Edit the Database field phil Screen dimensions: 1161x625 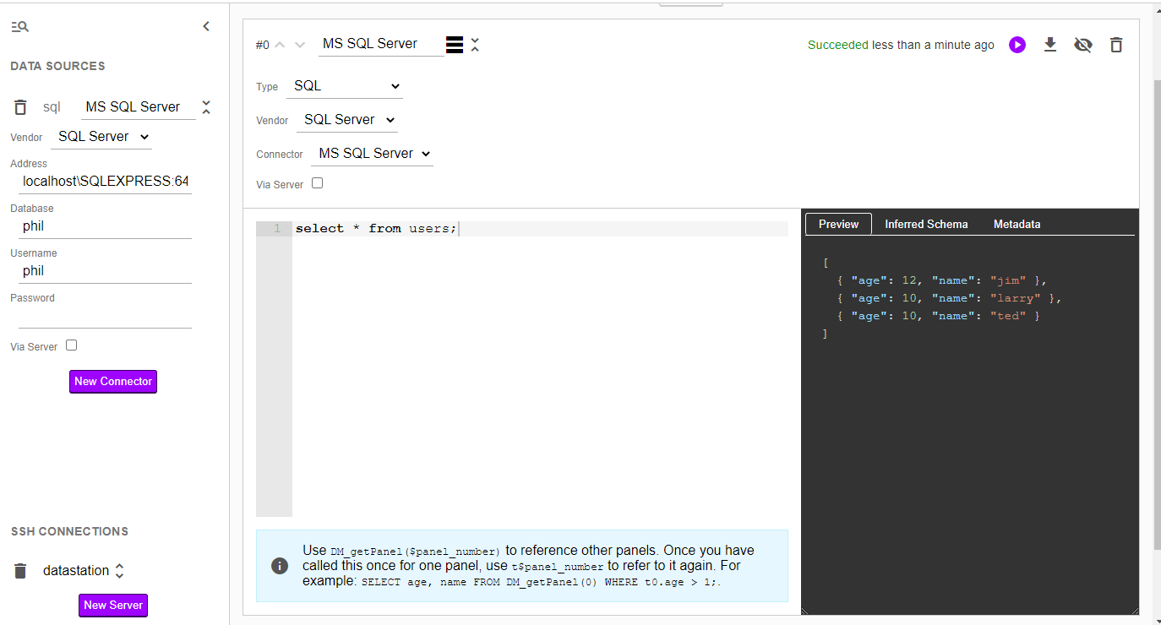(105, 226)
